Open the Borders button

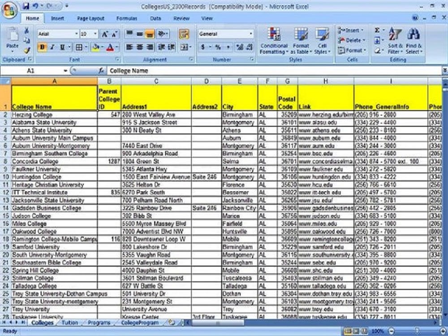click(79, 47)
